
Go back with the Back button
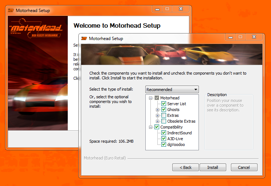click(185, 167)
